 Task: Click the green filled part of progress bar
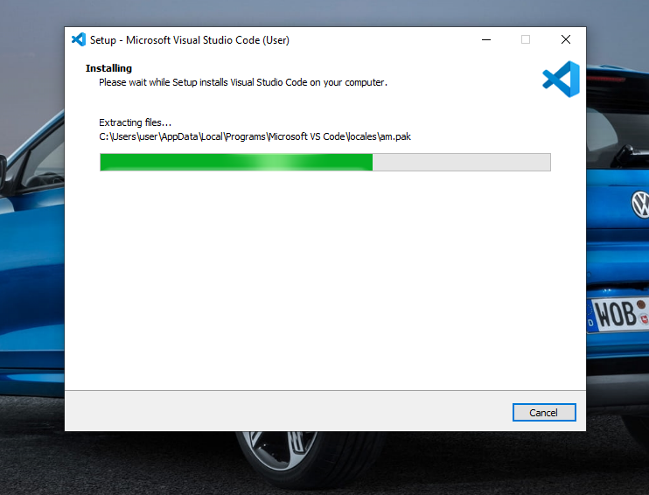click(x=175, y=162)
